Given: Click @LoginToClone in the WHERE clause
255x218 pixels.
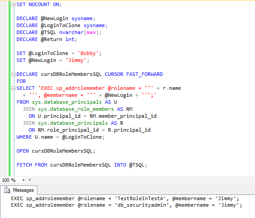Looking at the screenshot, I should coord(82,137).
